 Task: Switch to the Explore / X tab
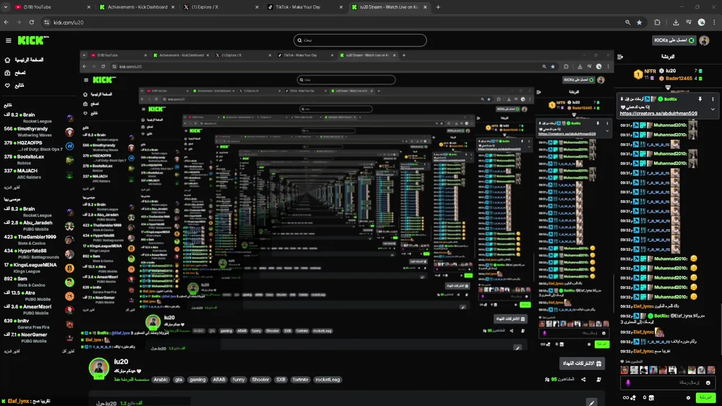click(x=221, y=7)
